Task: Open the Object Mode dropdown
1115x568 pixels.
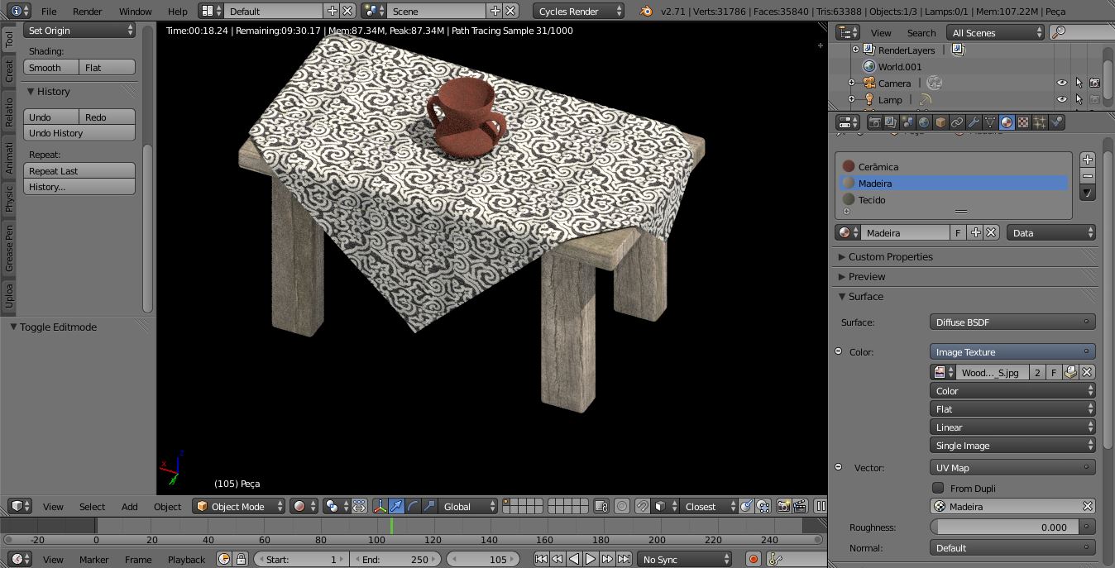Action: [238, 506]
